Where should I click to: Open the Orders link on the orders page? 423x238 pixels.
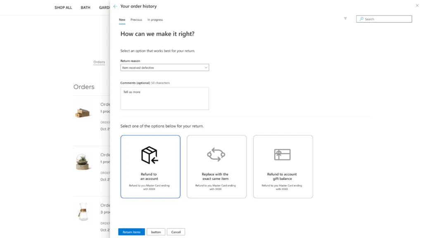[99, 62]
